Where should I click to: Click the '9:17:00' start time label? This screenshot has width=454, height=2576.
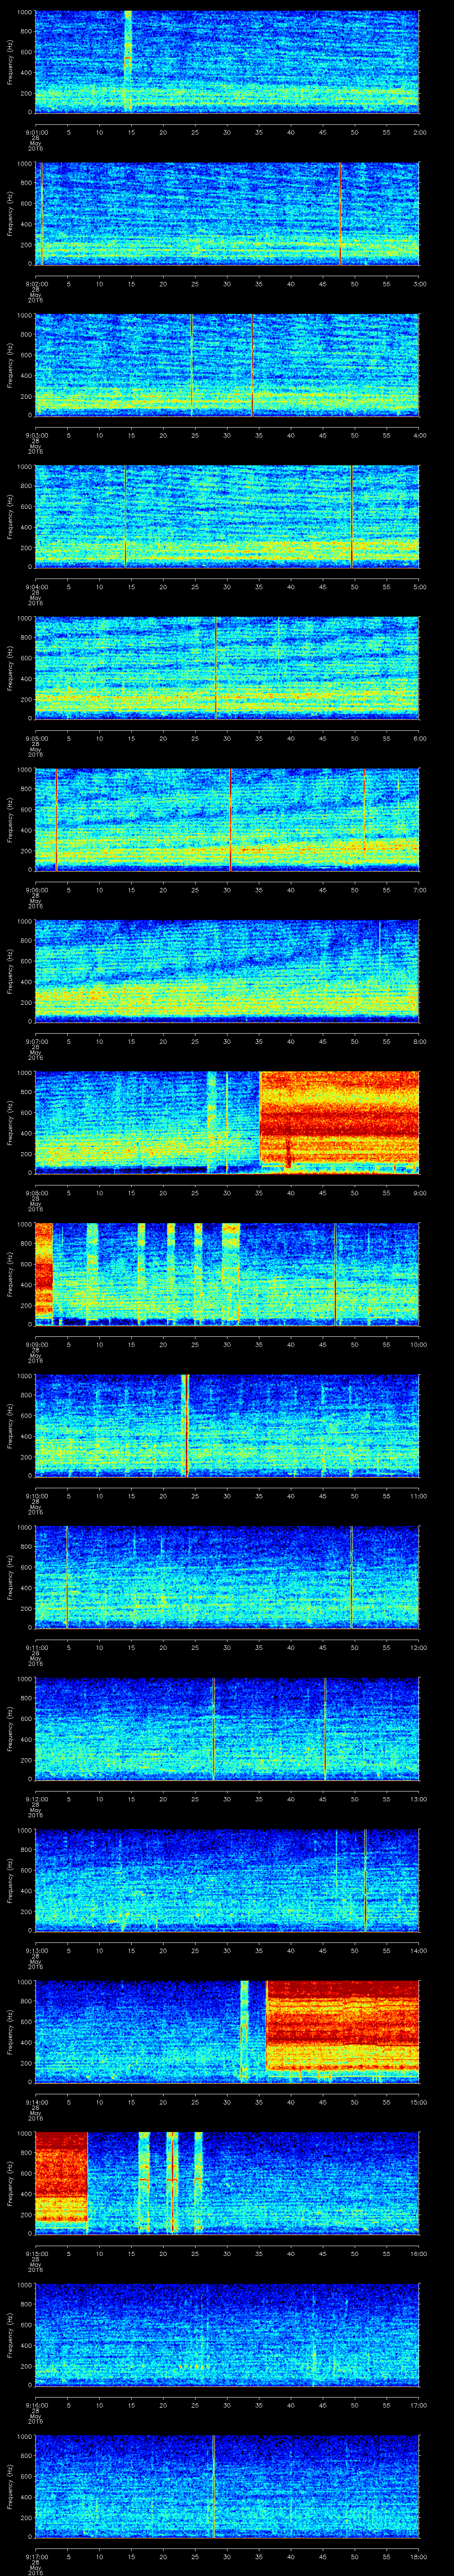coord(36,2556)
